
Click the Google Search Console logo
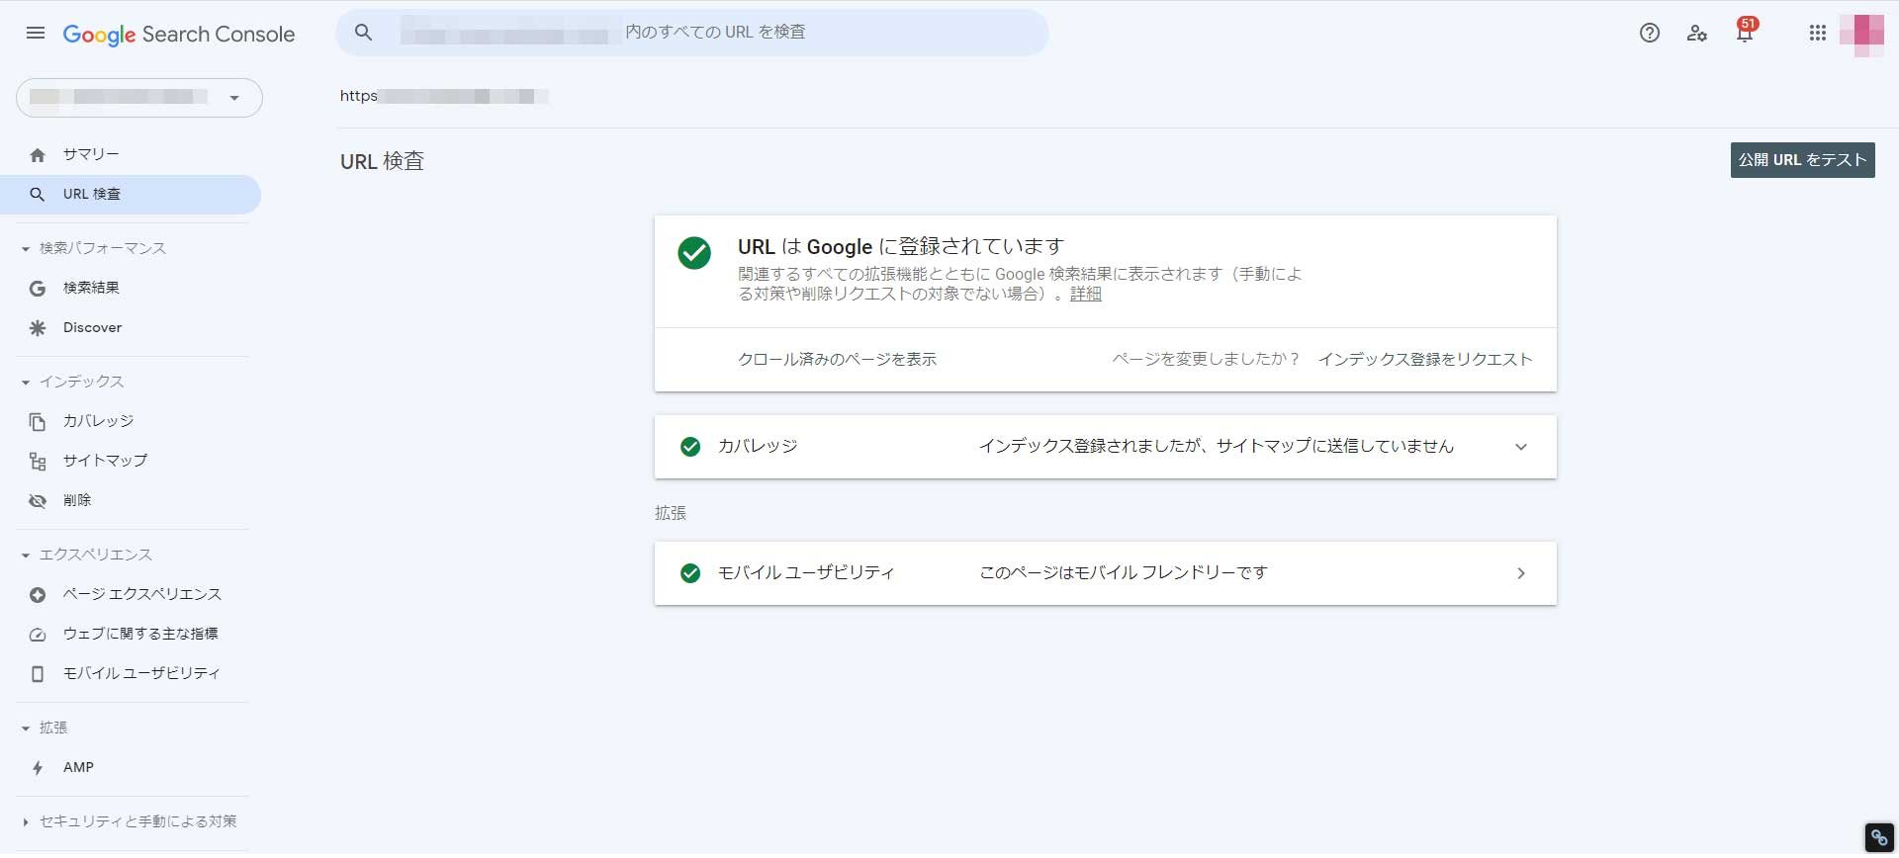(179, 35)
